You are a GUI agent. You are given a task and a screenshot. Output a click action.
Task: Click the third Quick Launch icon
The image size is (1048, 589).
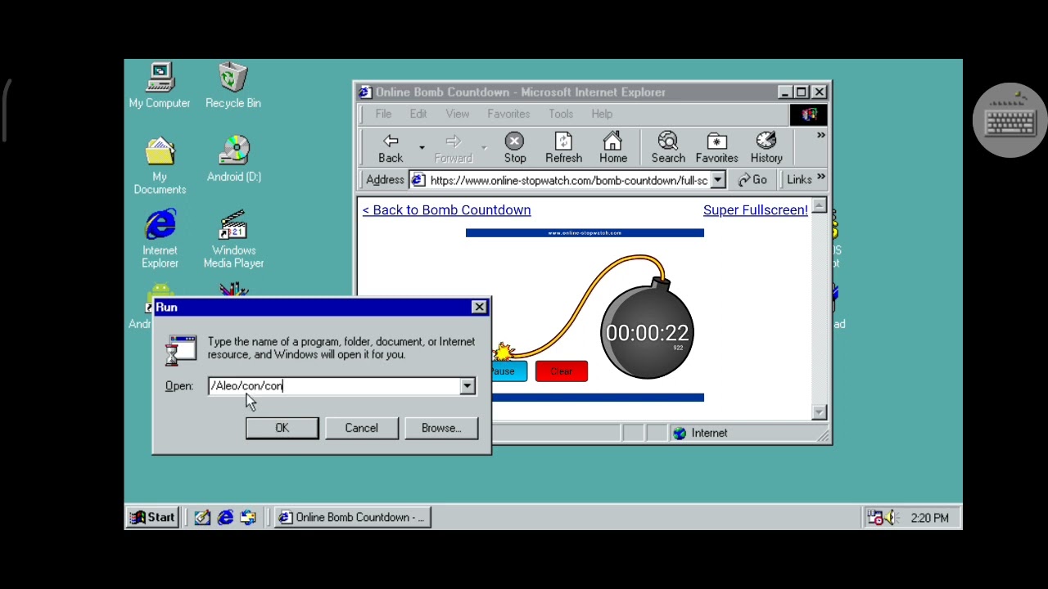[248, 517]
